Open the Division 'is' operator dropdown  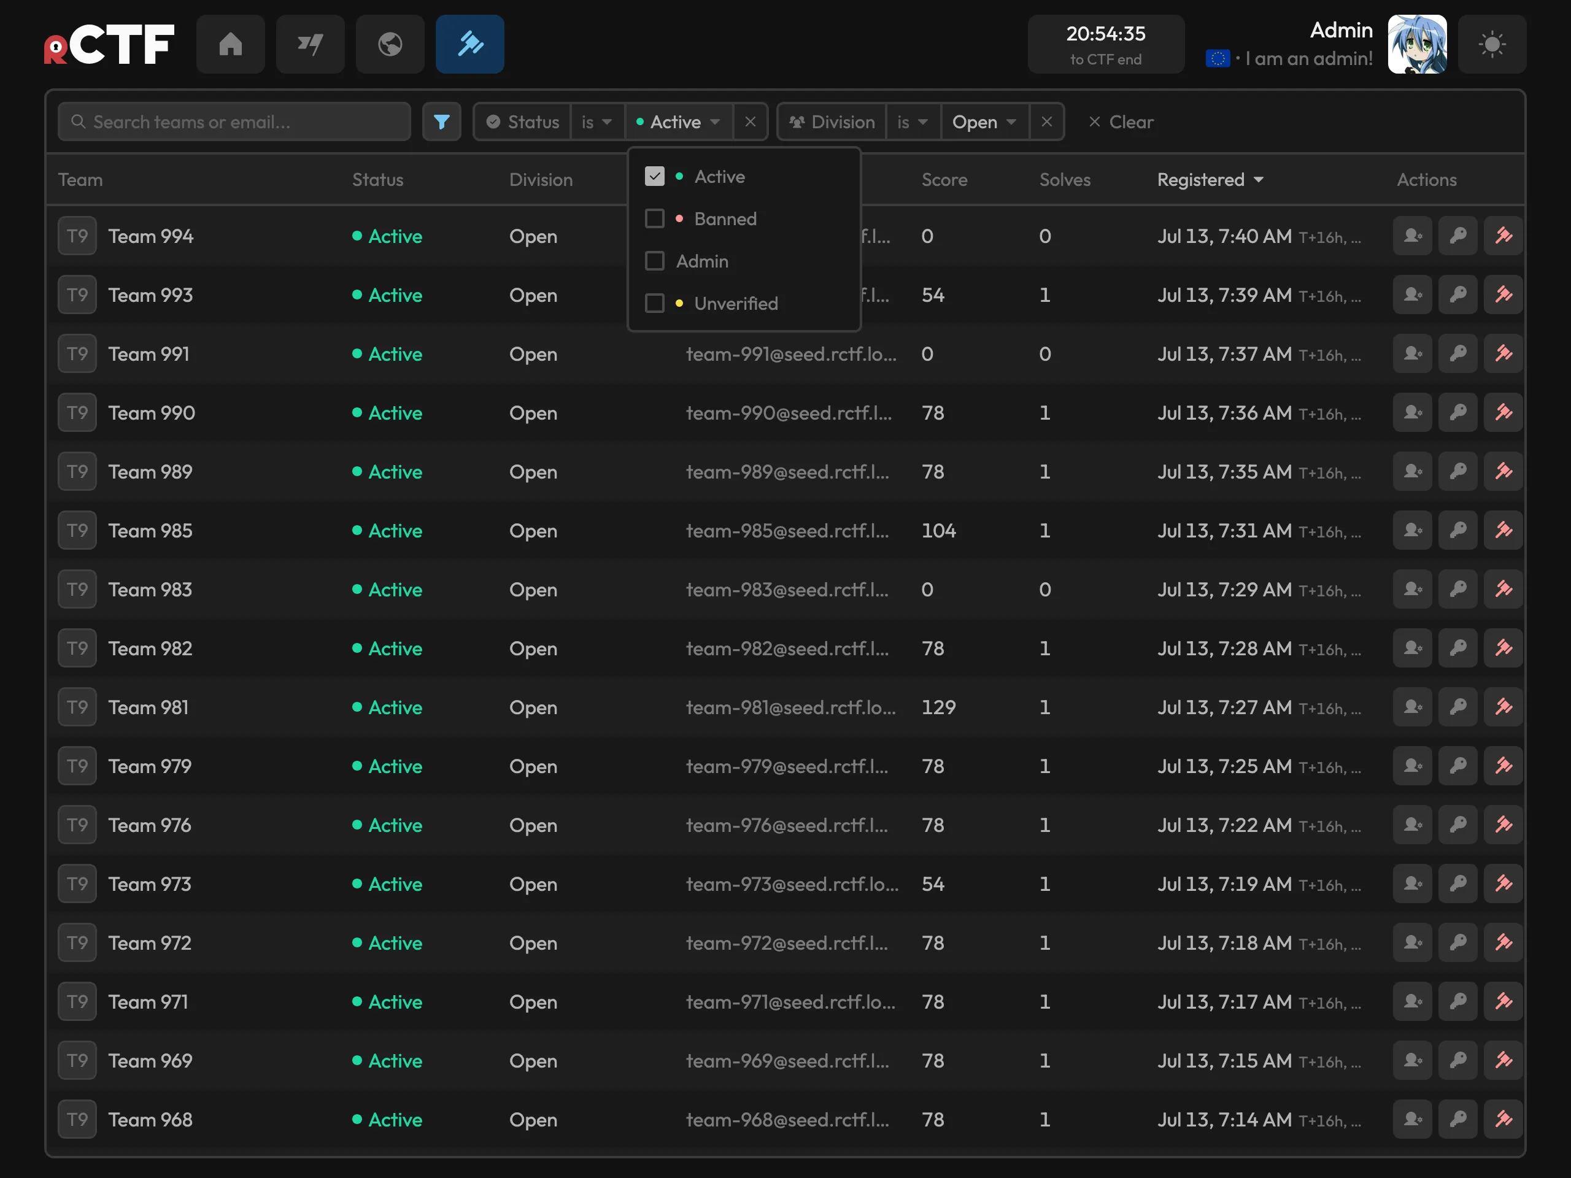[913, 122]
